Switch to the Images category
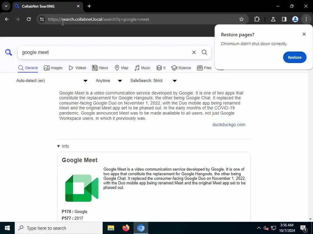Viewport: 313px width, 234px height. 53,68
